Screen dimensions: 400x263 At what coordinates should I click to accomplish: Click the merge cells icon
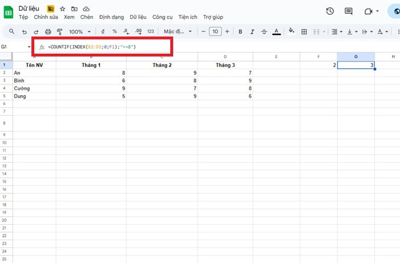(x=317, y=31)
